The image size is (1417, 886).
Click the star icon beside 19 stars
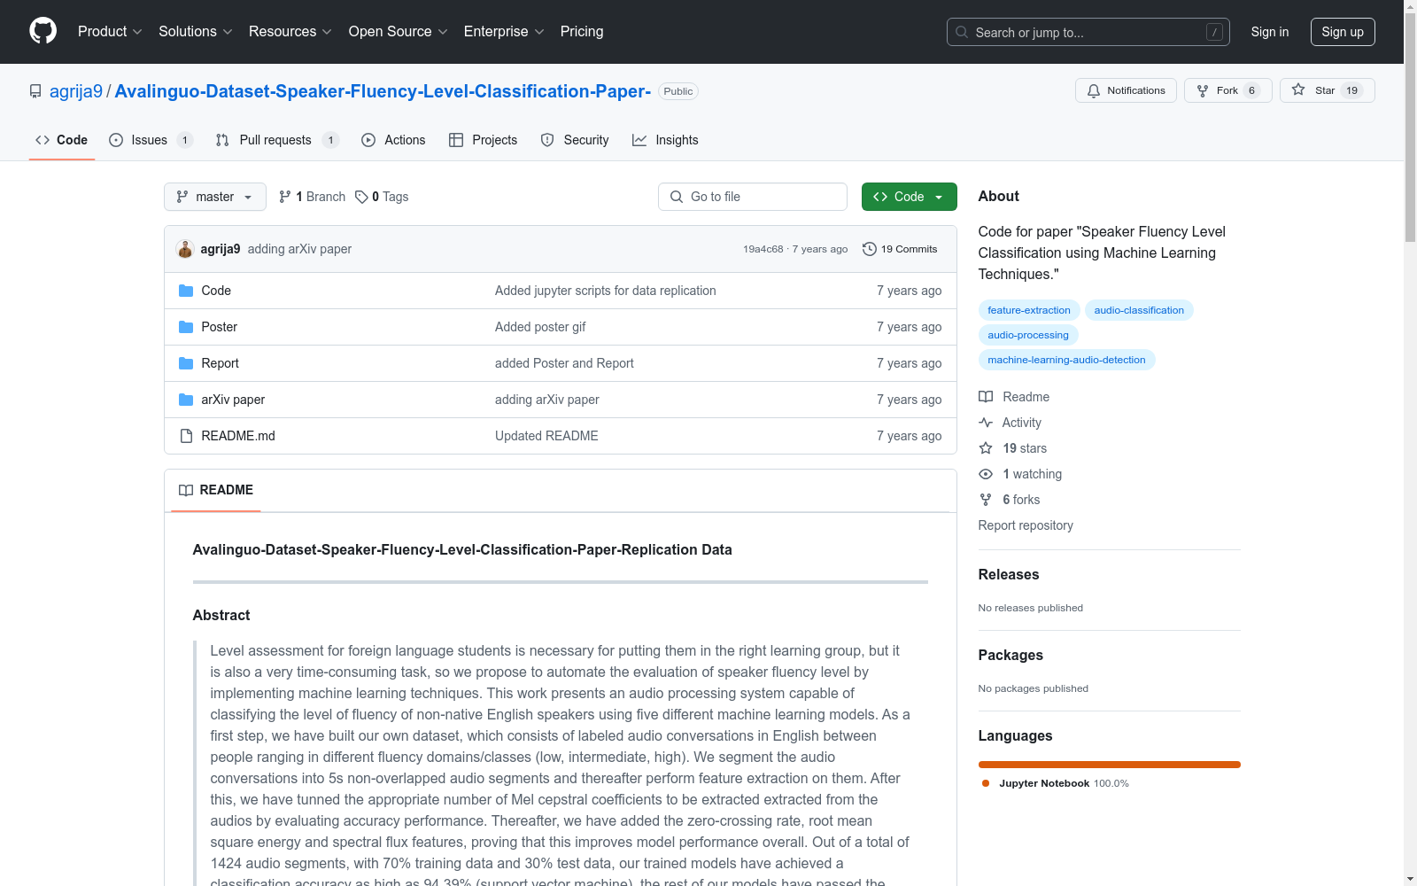986,448
